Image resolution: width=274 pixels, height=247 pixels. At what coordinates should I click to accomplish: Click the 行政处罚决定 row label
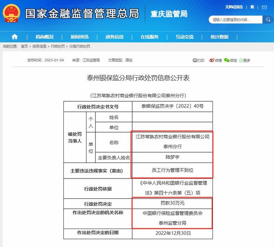tap(98, 204)
